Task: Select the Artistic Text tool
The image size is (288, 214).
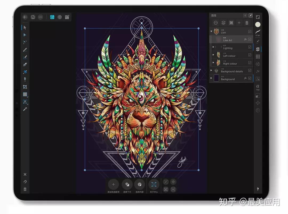Action: [25, 102]
